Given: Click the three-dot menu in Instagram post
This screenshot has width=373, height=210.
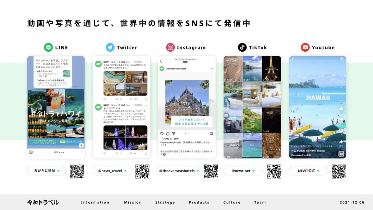Looking at the screenshot, I should (212, 68).
